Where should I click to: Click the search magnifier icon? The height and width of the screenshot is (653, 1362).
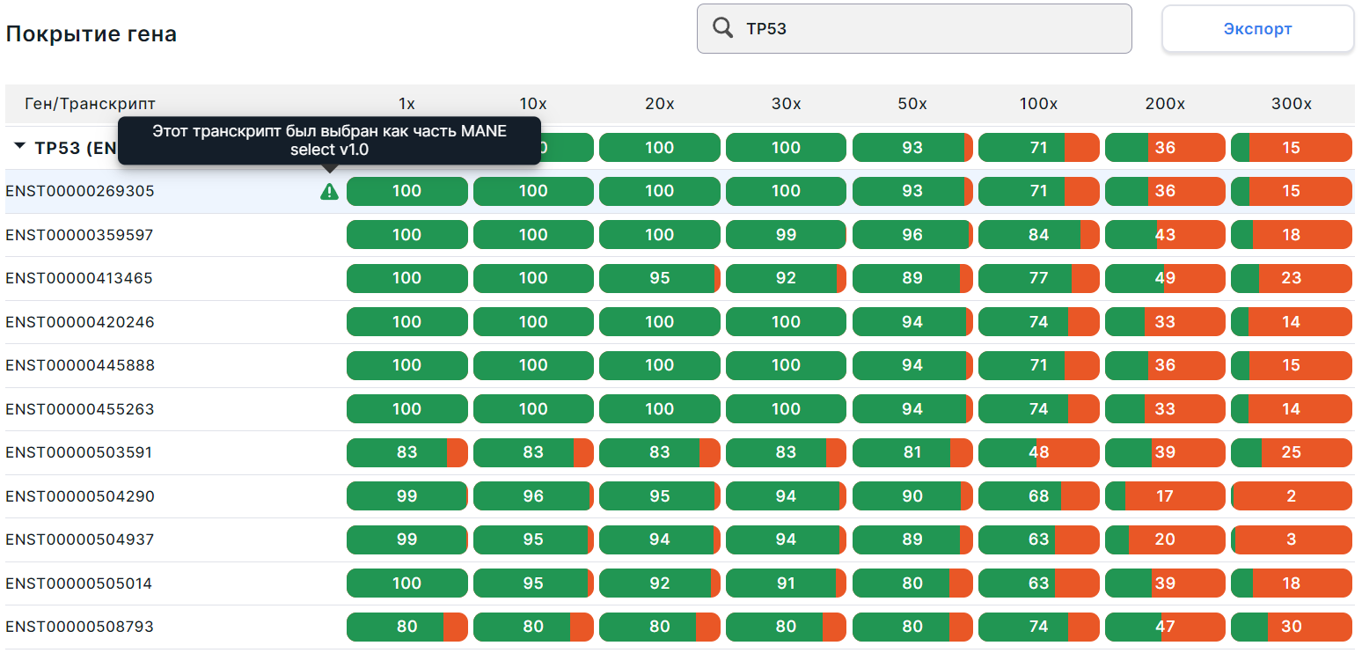722,28
